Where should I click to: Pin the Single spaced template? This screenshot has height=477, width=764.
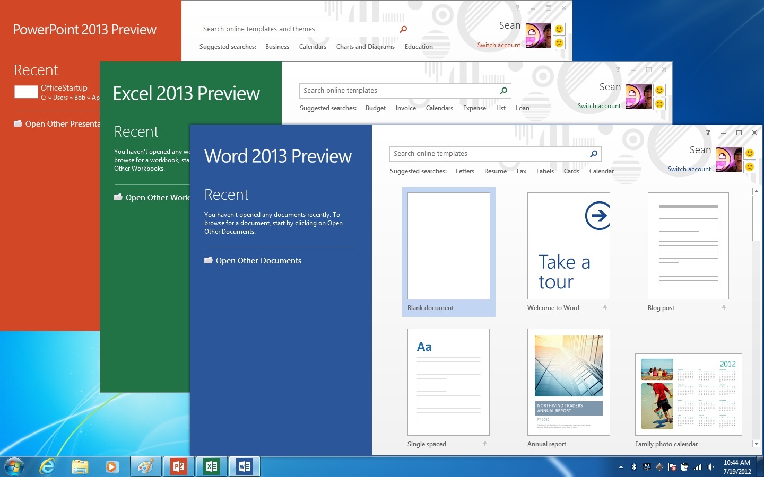485,444
